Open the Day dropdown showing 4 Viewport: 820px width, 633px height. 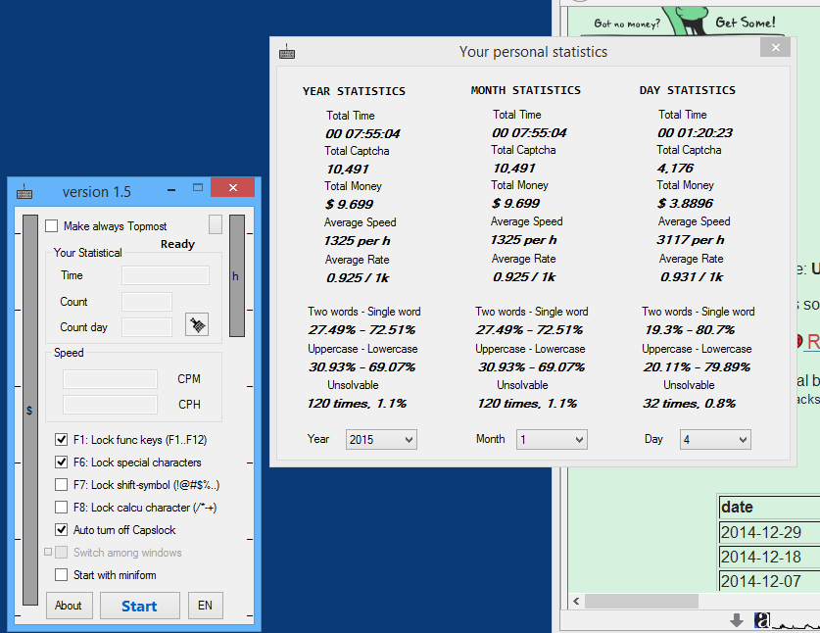tap(715, 440)
